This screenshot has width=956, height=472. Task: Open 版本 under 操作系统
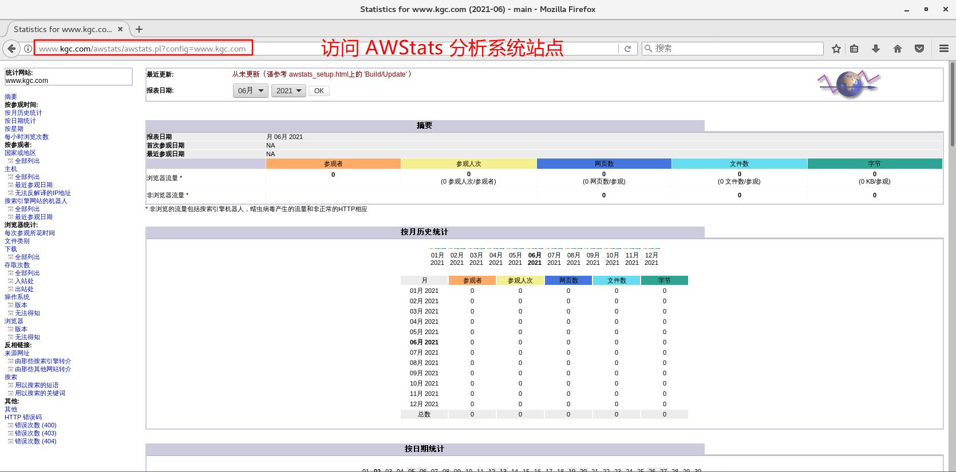click(x=21, y=305)
